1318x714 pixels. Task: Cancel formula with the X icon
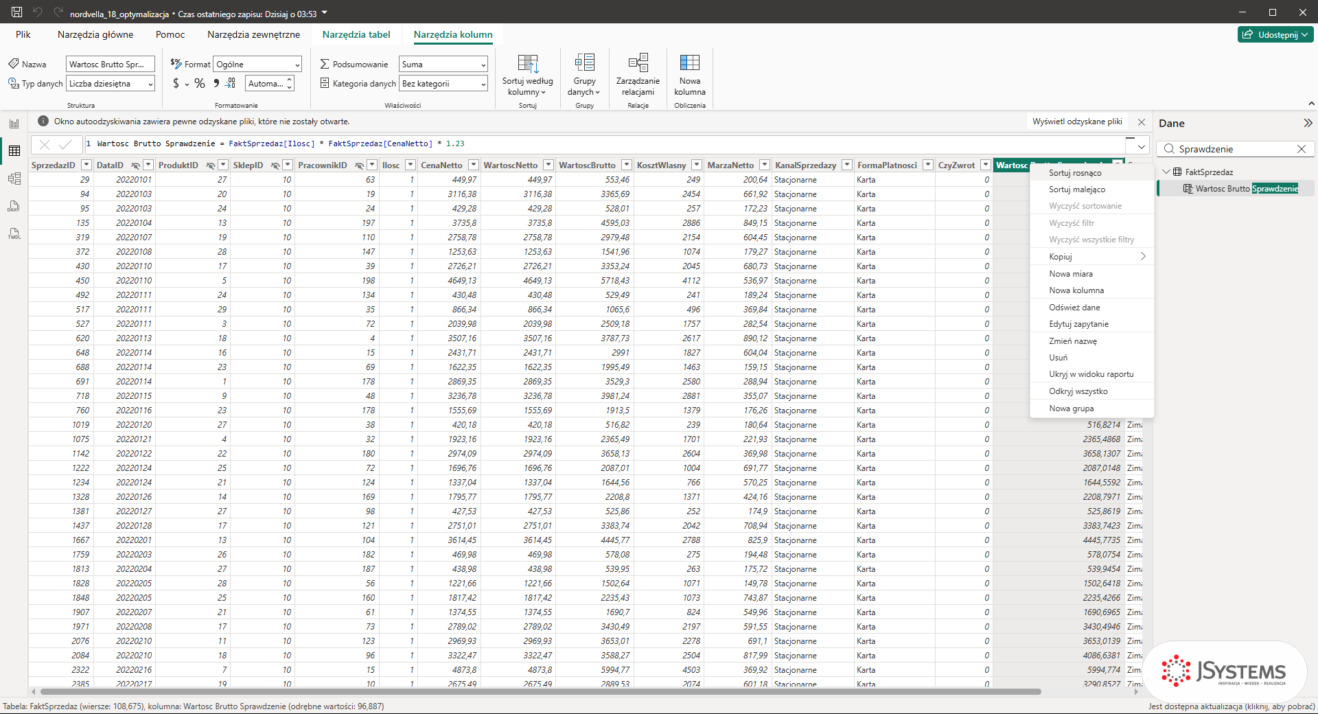[45, 144]
